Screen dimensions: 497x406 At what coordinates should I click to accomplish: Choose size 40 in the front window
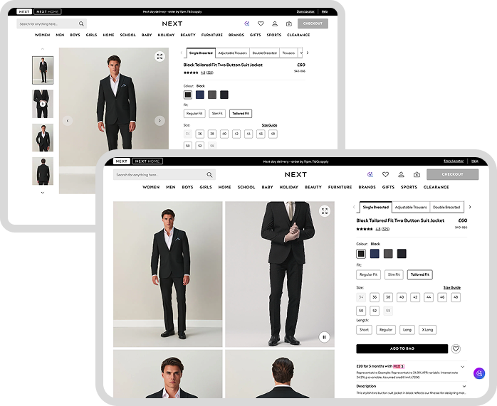[402, 297]
